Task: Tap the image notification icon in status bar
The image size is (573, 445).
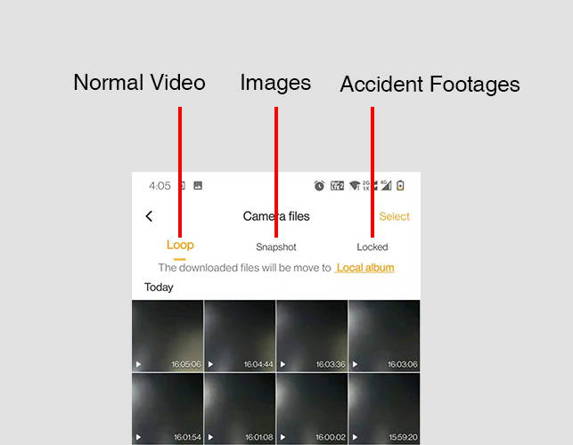Action: pos(198,185)
